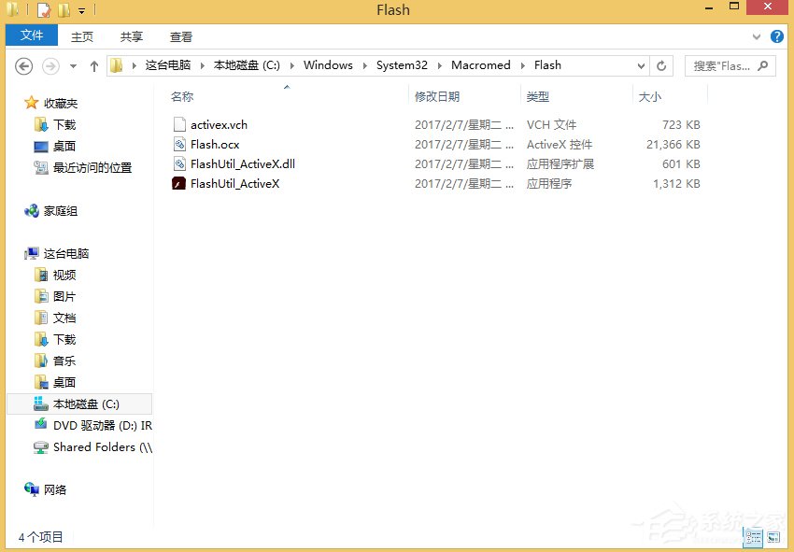Viewport: 794px width, 552px height.
Task: Navigate to System32 via breadcrumb link
Action: (x=402, y=65)
